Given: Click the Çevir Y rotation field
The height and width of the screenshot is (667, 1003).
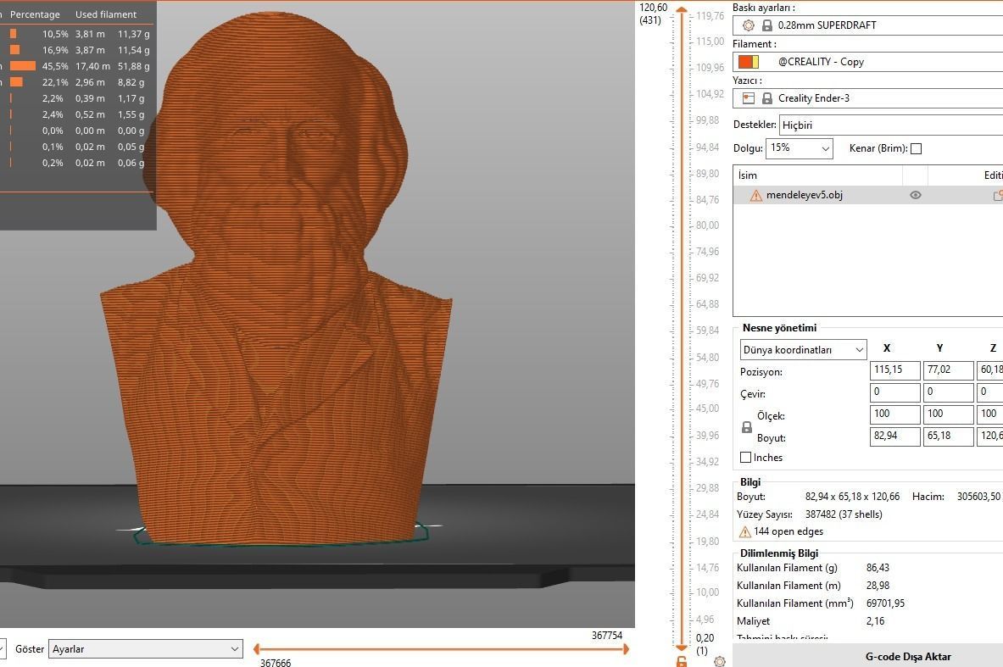Looking at the screenshot, I should 948,392.
